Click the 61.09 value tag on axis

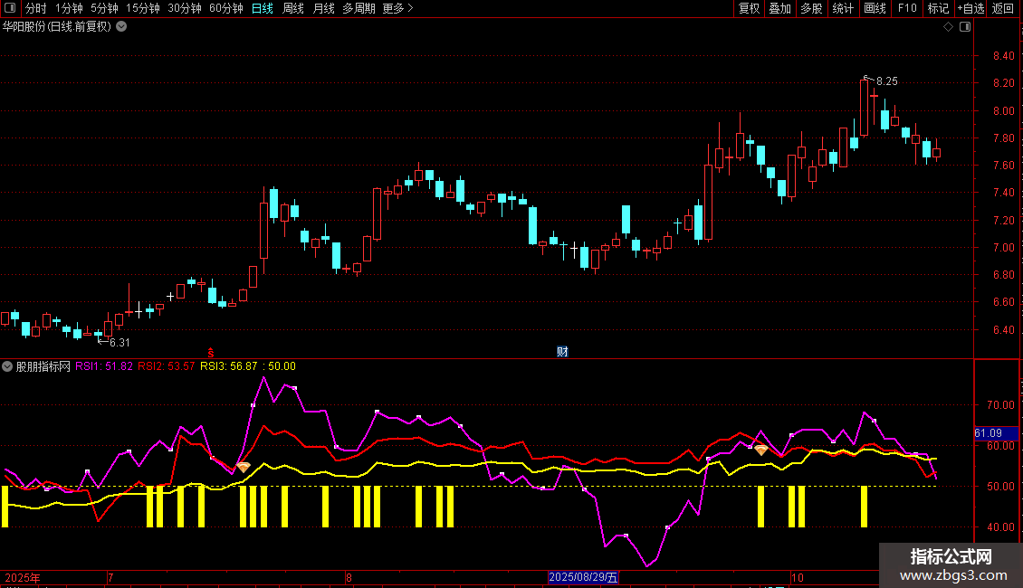[x=996, y=432]
